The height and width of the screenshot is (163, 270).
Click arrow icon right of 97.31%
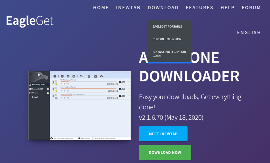click(x=129, y=89)
